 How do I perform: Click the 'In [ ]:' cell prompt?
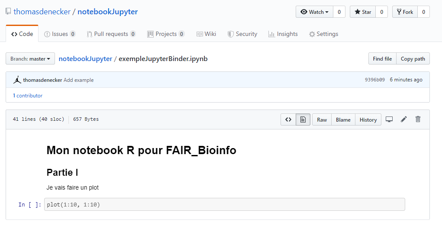click(30, 204)
